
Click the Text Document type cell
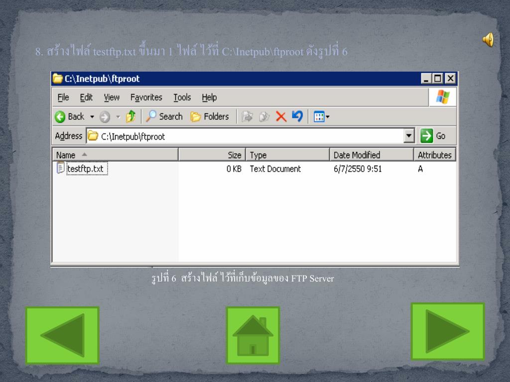click(x=275, y=169)
